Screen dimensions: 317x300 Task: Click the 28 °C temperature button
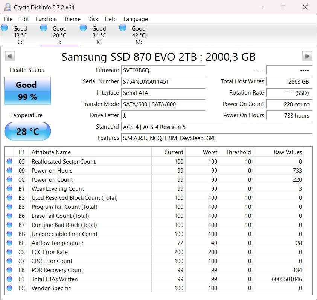pyautogui.click(x=27, y=132)
